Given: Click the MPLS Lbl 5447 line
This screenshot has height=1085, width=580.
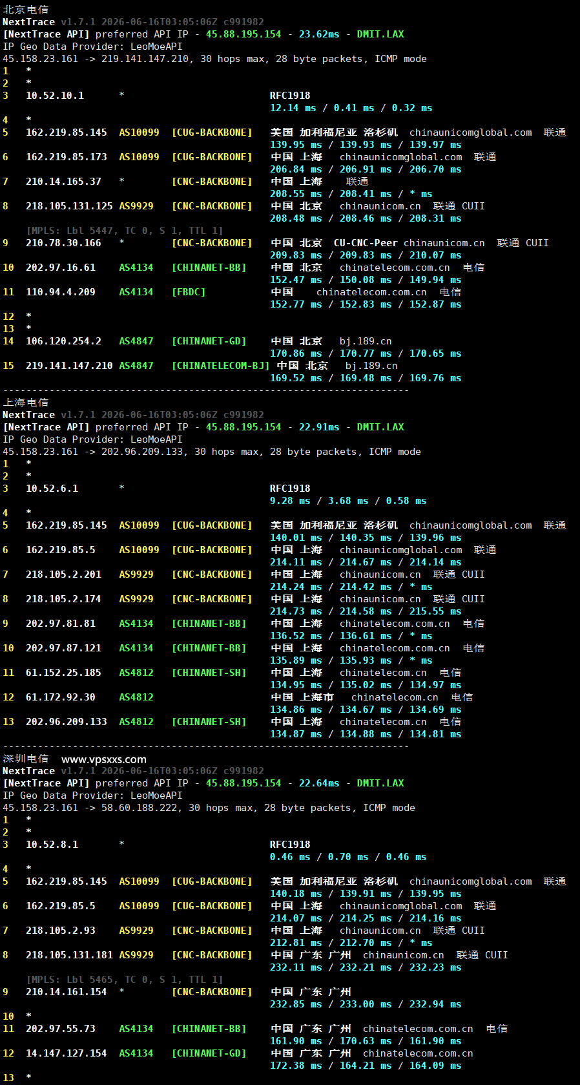Looking at the screenshot, I should pyautogui.click(x=125, y=231).
